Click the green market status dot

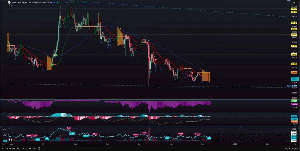point(58,2)
